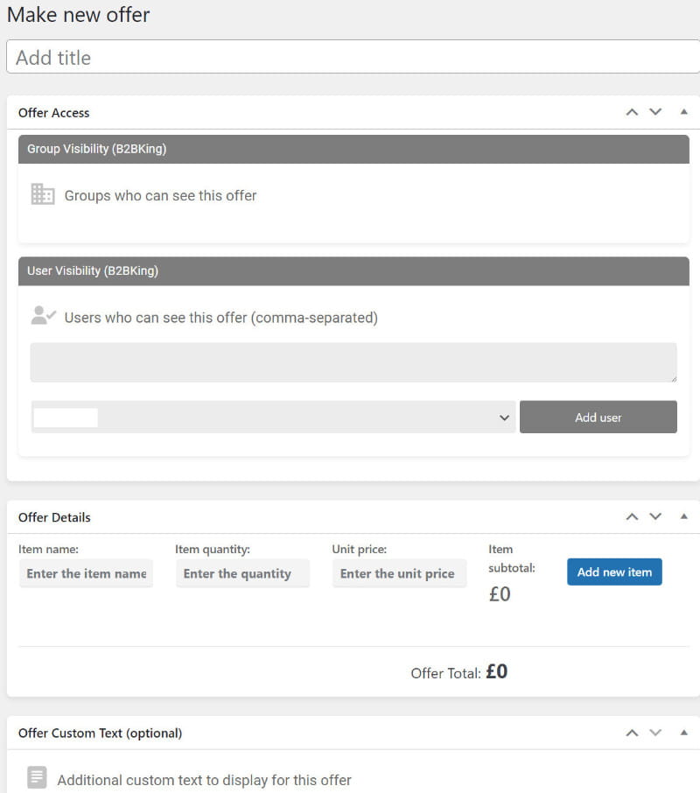Click the building icon beside Groups visibility
Viewport: 700px width, 793px height.
42,194
